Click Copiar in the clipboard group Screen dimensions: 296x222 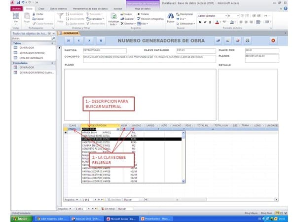(38, 19)
